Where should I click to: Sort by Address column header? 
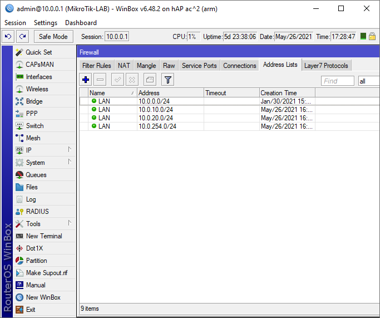coord(171,93)
